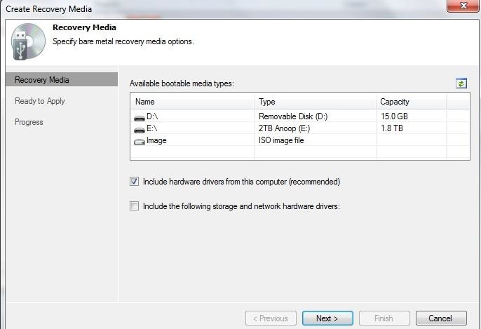Select the D:\ row name
Image resolution: width=481 pixels, height=329 pixels.
[x=152, y=116]
